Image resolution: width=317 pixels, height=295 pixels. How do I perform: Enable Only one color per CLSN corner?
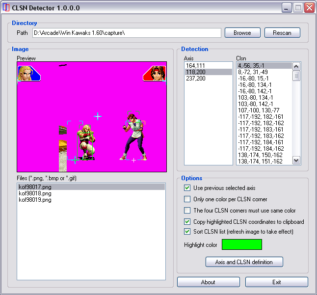tap(187, 199)
